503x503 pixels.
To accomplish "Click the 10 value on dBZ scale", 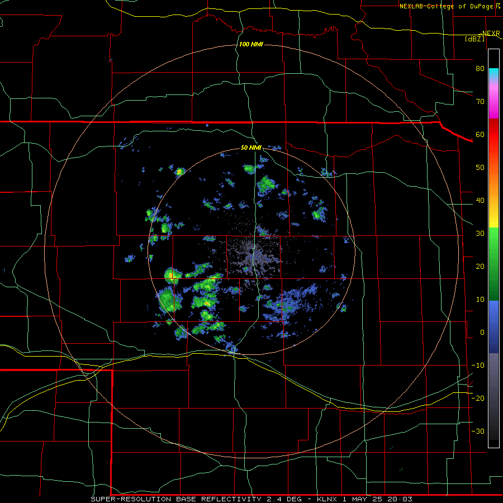I will tap(480, 300).
